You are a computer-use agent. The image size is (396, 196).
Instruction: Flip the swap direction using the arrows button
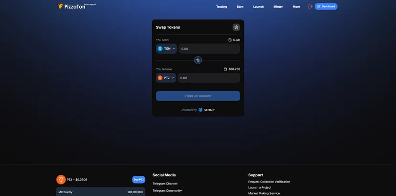pyautogui.click(x=198, y=60)
